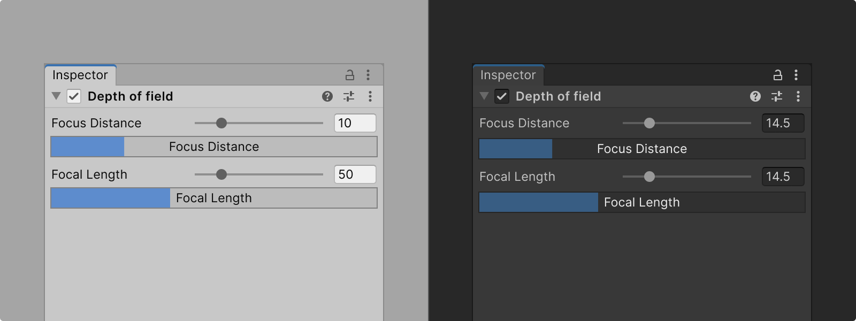Click the Focus Distance value field showing 10
Screen dimensions: 856x321
coord(355,123)
